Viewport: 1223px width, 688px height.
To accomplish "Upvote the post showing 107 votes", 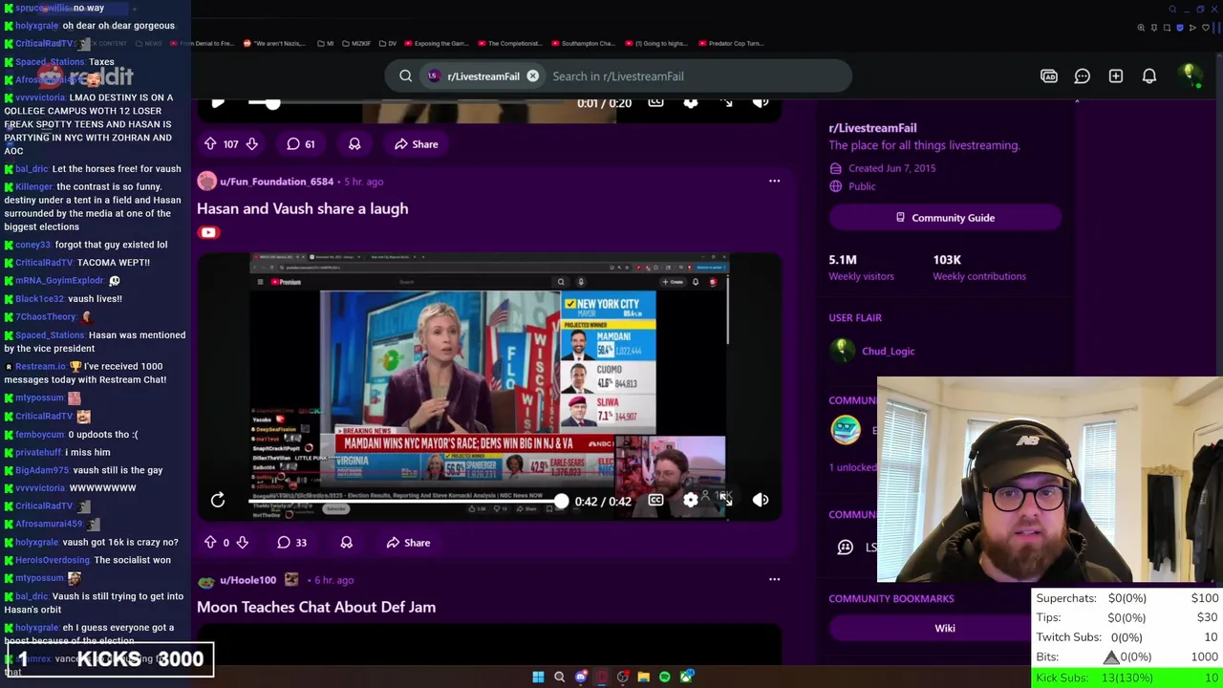I will click(x=210, y=144).
